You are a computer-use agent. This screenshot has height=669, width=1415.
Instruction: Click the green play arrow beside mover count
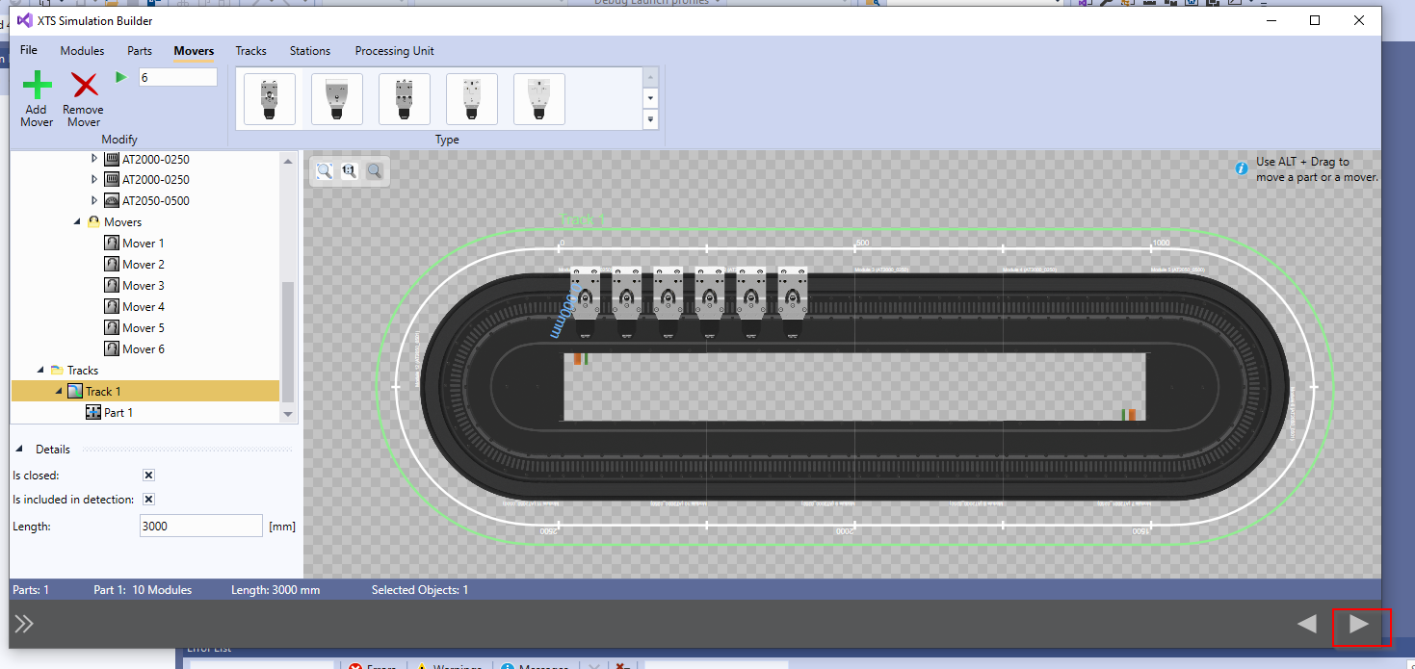coord(121,77)
